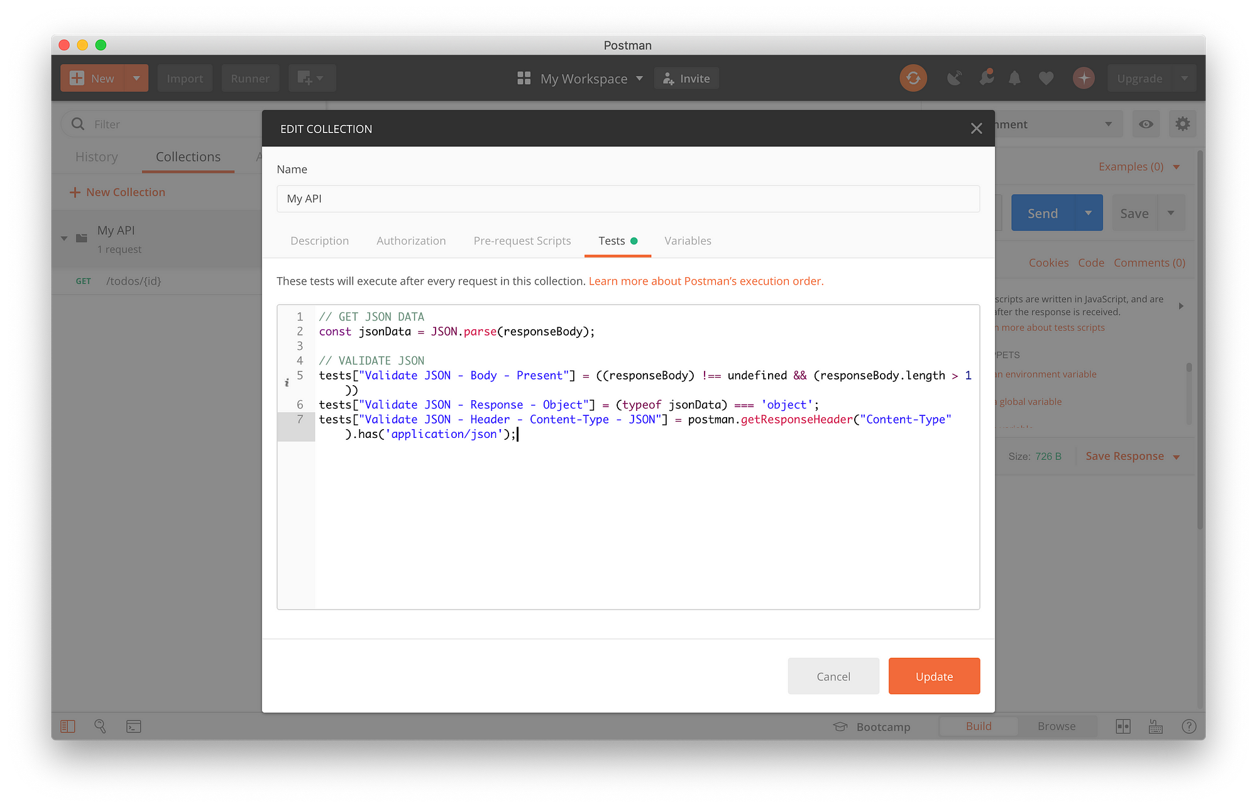
Task: Click the filter search magnifier icon
Action: (78, 124)
